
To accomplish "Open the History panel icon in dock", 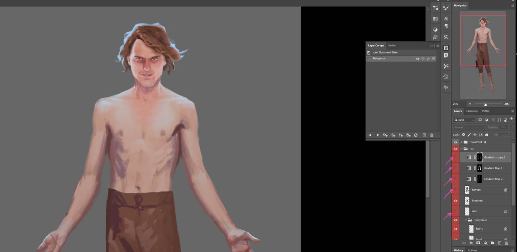I will click(446, 77).
